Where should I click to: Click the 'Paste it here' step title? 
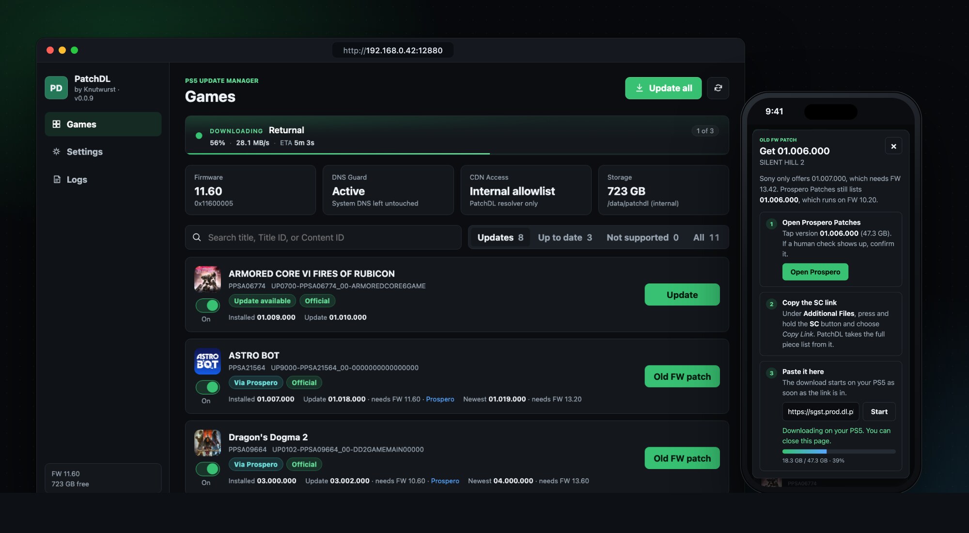pyautogui.click(x=803, y=372)
